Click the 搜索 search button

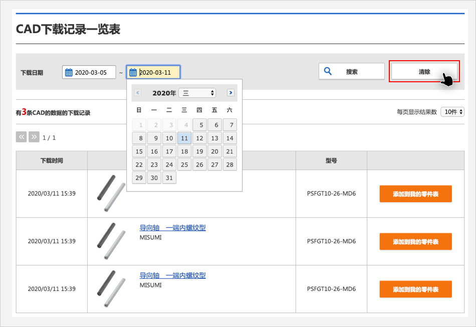pyautogui.click(x=352, y=72)
